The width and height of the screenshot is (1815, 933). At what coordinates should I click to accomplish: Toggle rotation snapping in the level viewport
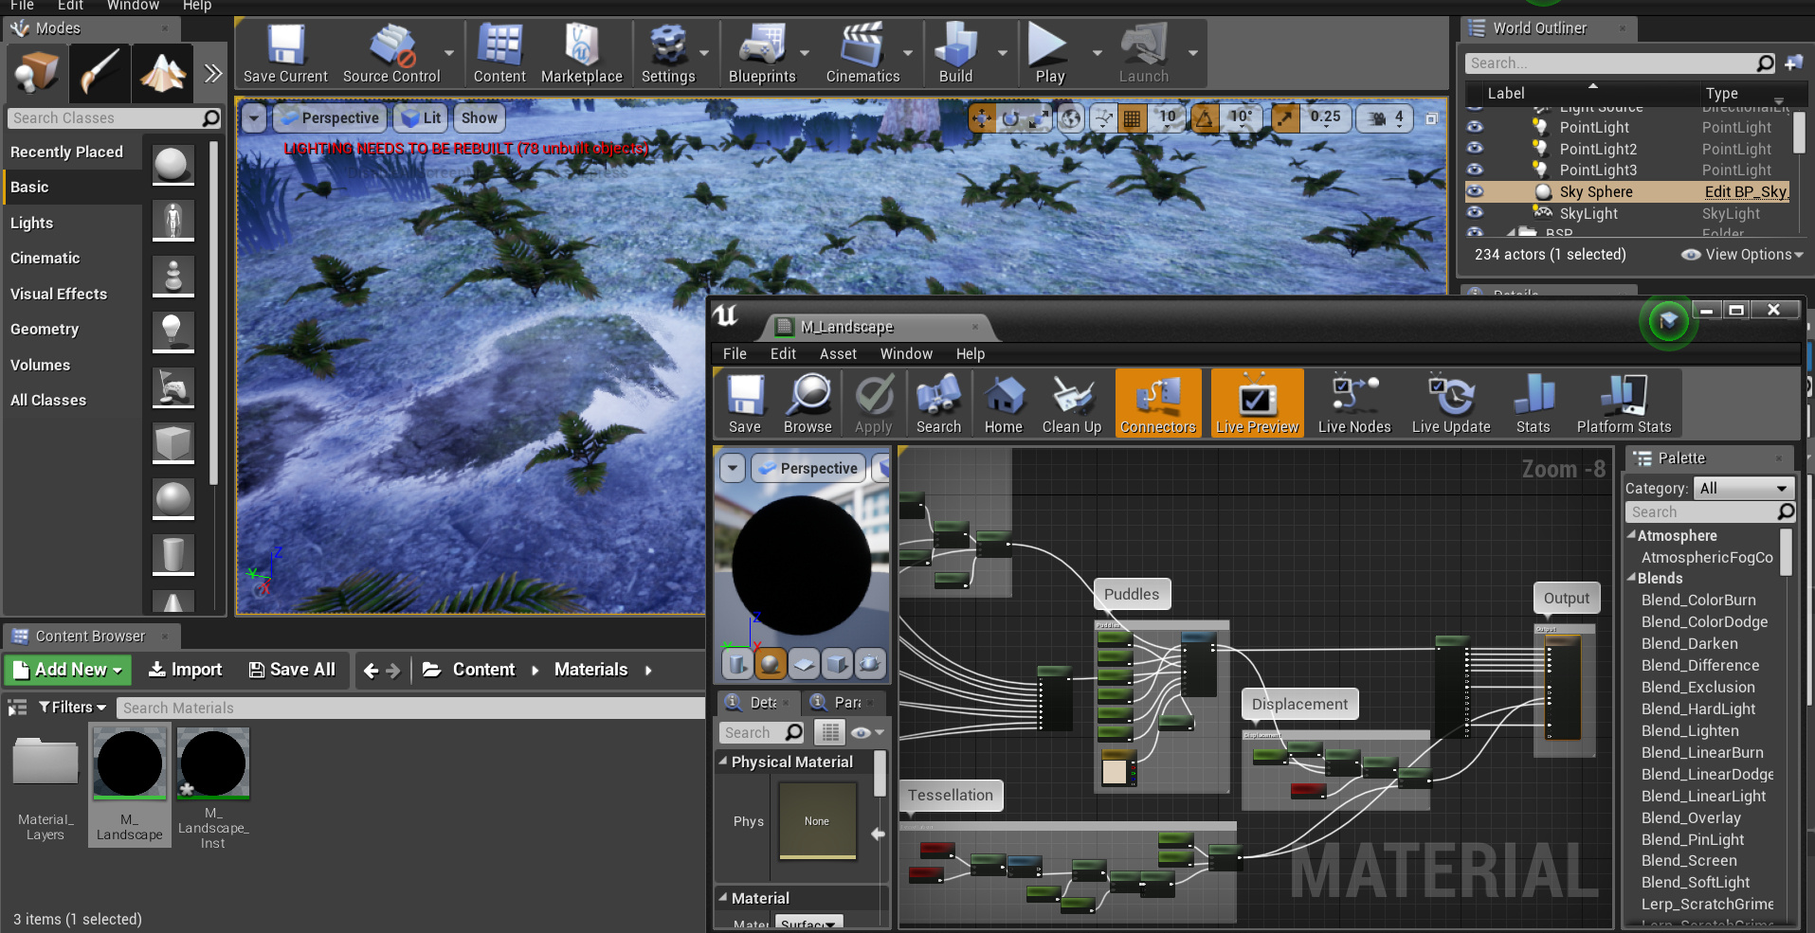click(1205, 118)
